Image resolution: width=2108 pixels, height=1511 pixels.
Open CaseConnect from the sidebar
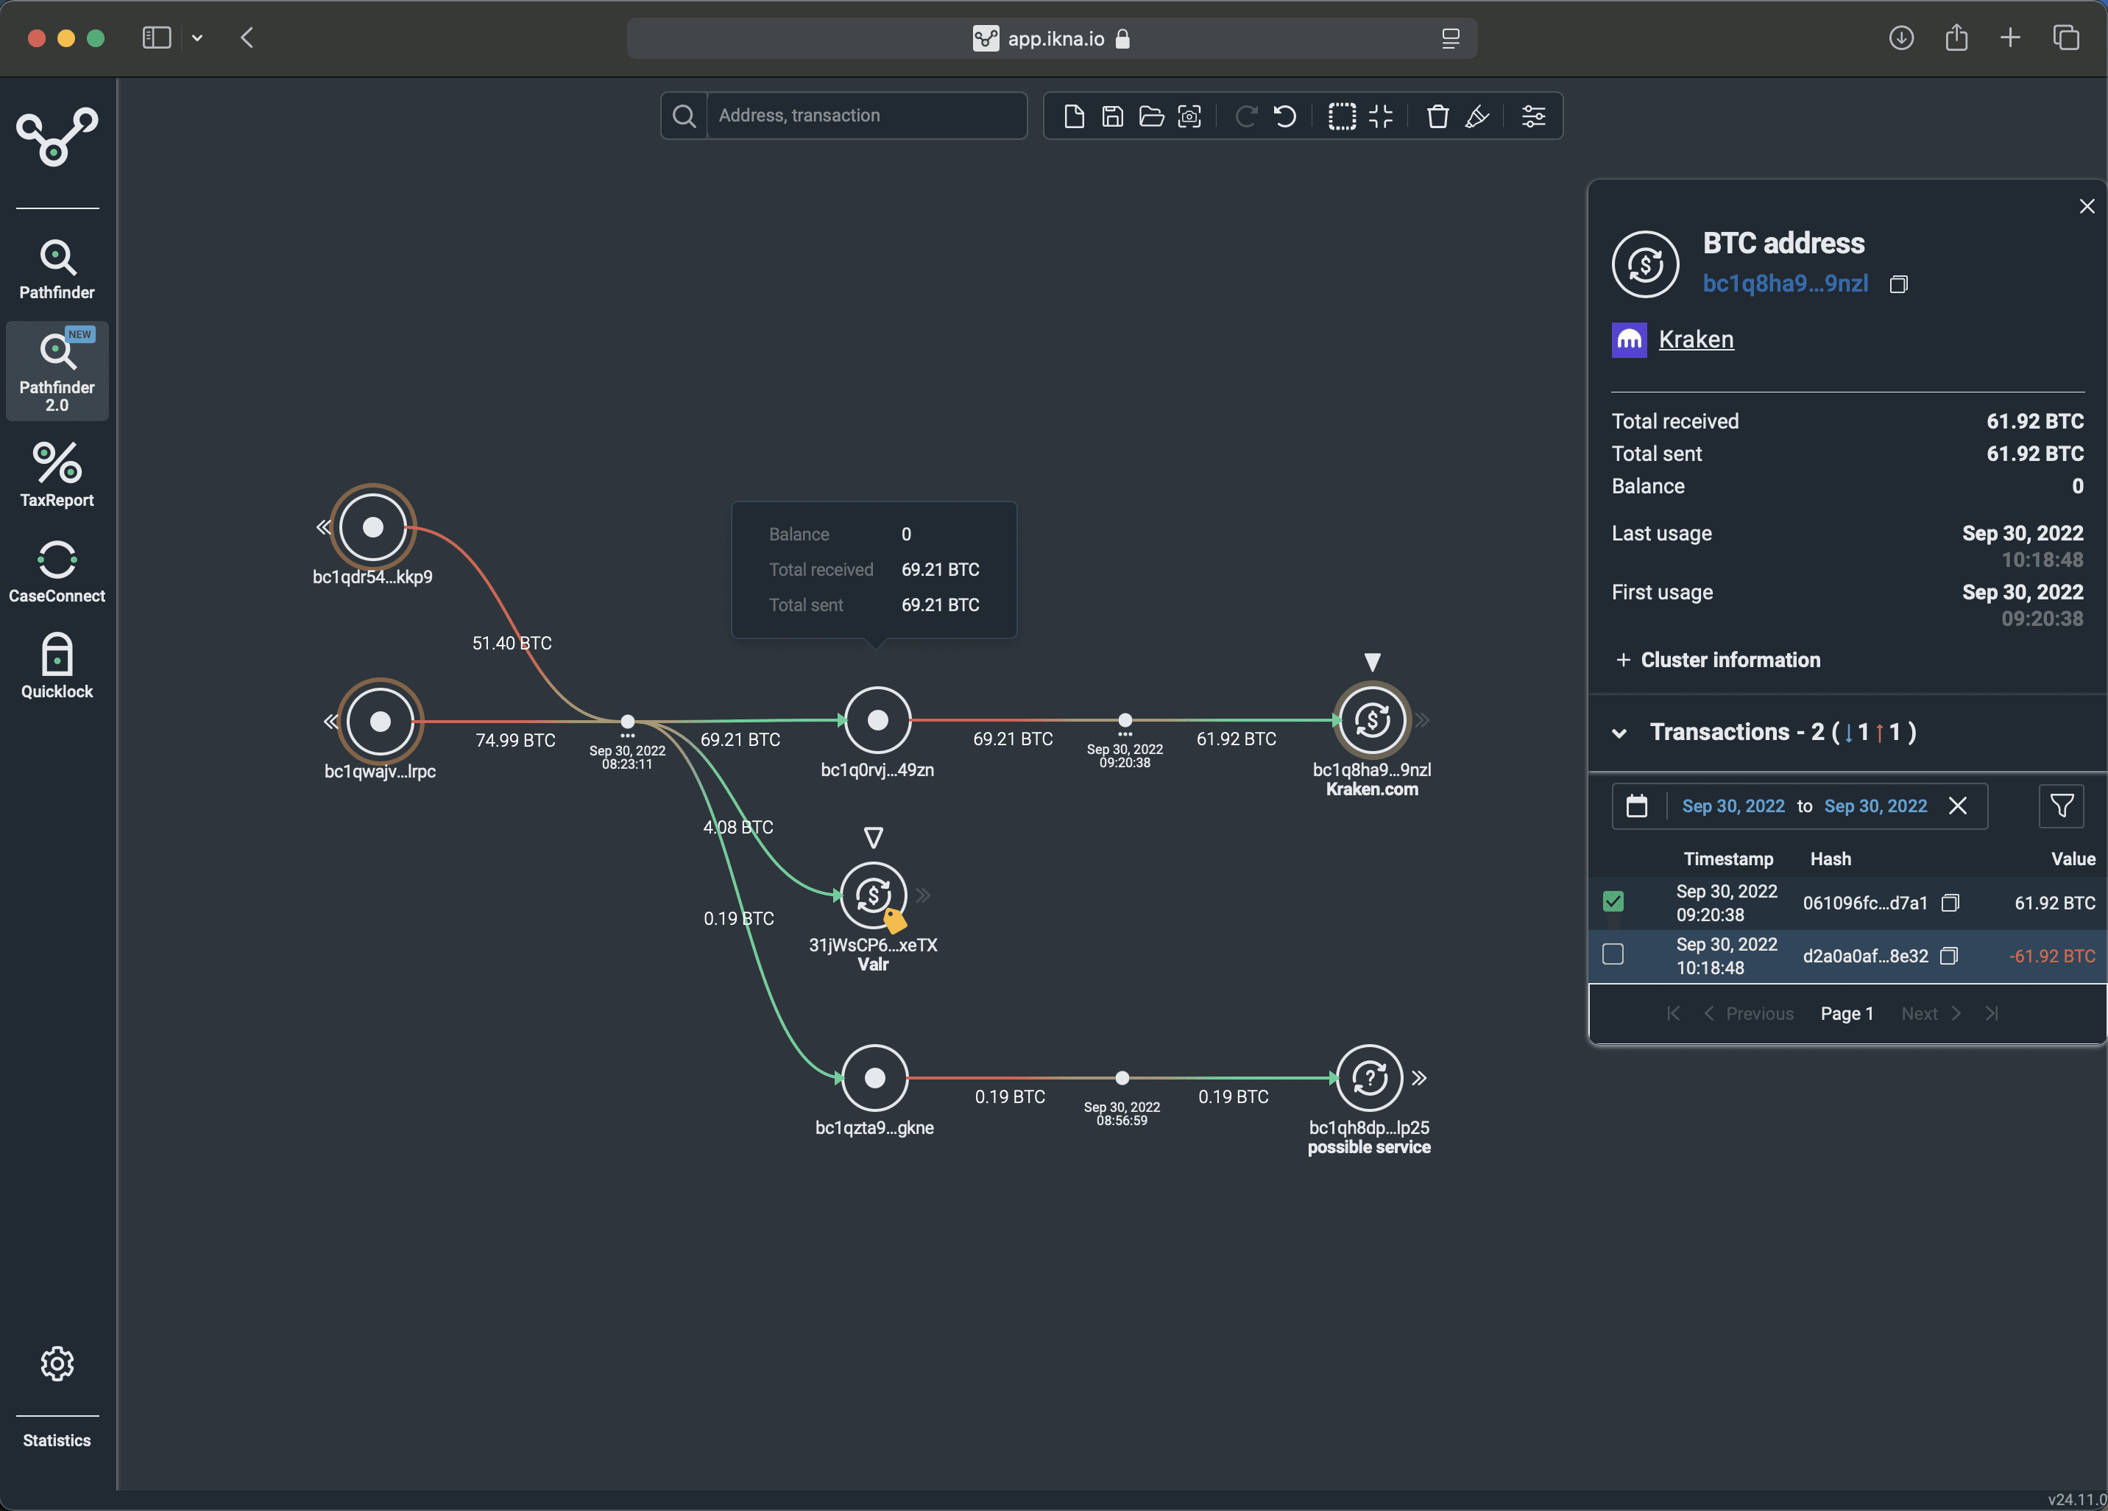57,570
